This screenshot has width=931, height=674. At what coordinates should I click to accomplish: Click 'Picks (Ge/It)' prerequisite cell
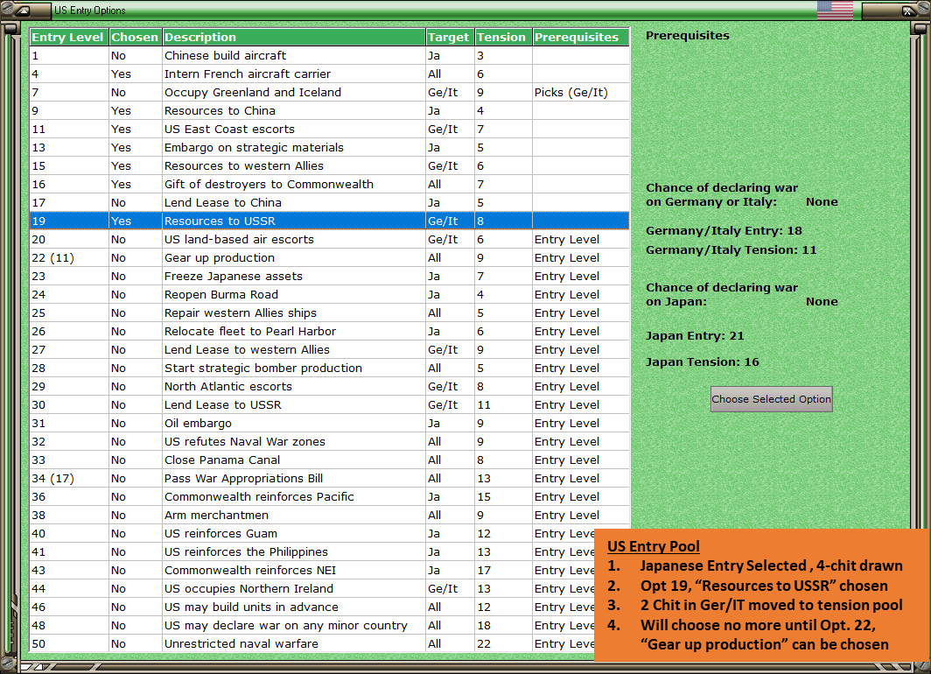(x=581, y=92)
